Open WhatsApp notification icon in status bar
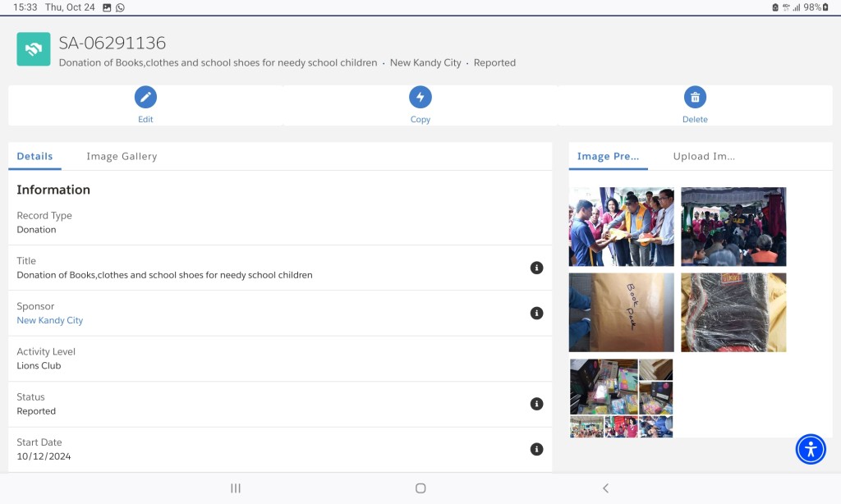This screenshot has width=841, height=504. coord(120,7)
